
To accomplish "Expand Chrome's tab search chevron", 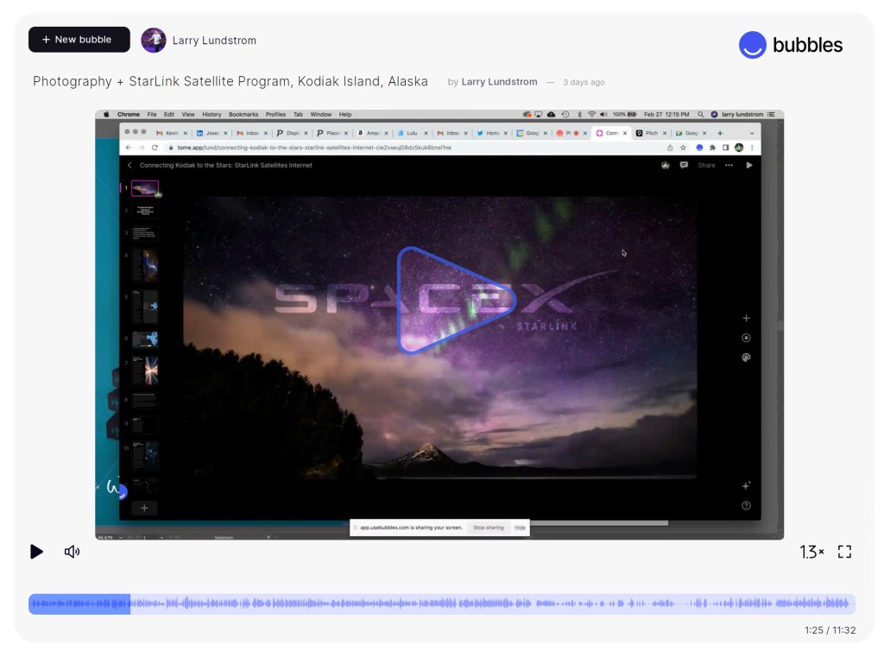I will point(751,133).
